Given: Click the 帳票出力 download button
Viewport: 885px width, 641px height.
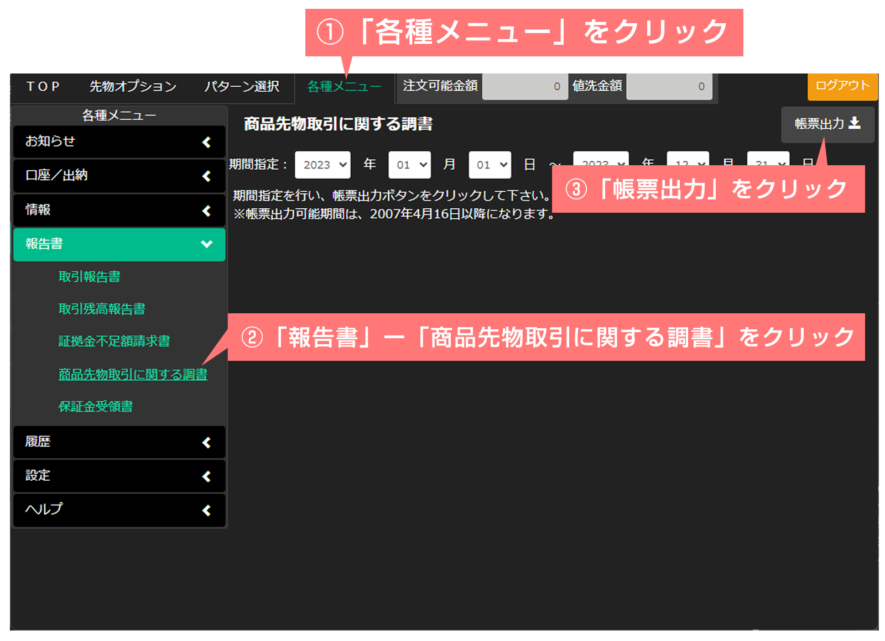Looking at the screenshot, I should [827, 124].
